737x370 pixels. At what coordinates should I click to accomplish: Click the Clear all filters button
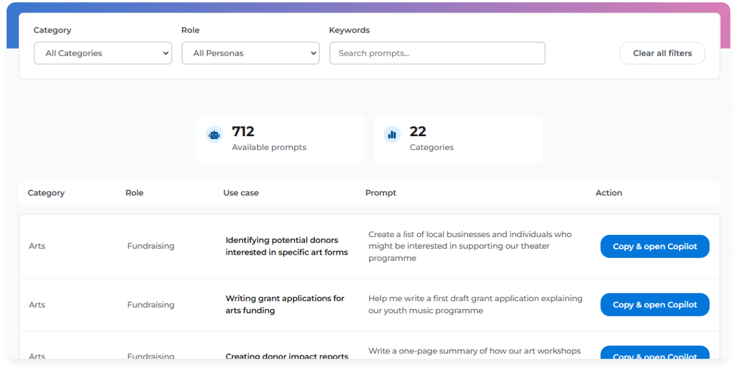tap(662, 53)
